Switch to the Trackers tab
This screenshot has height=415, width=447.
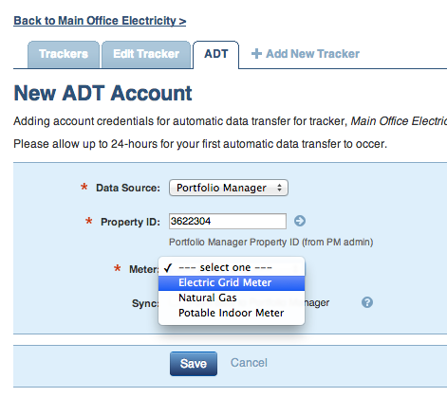tap(64, 54)
